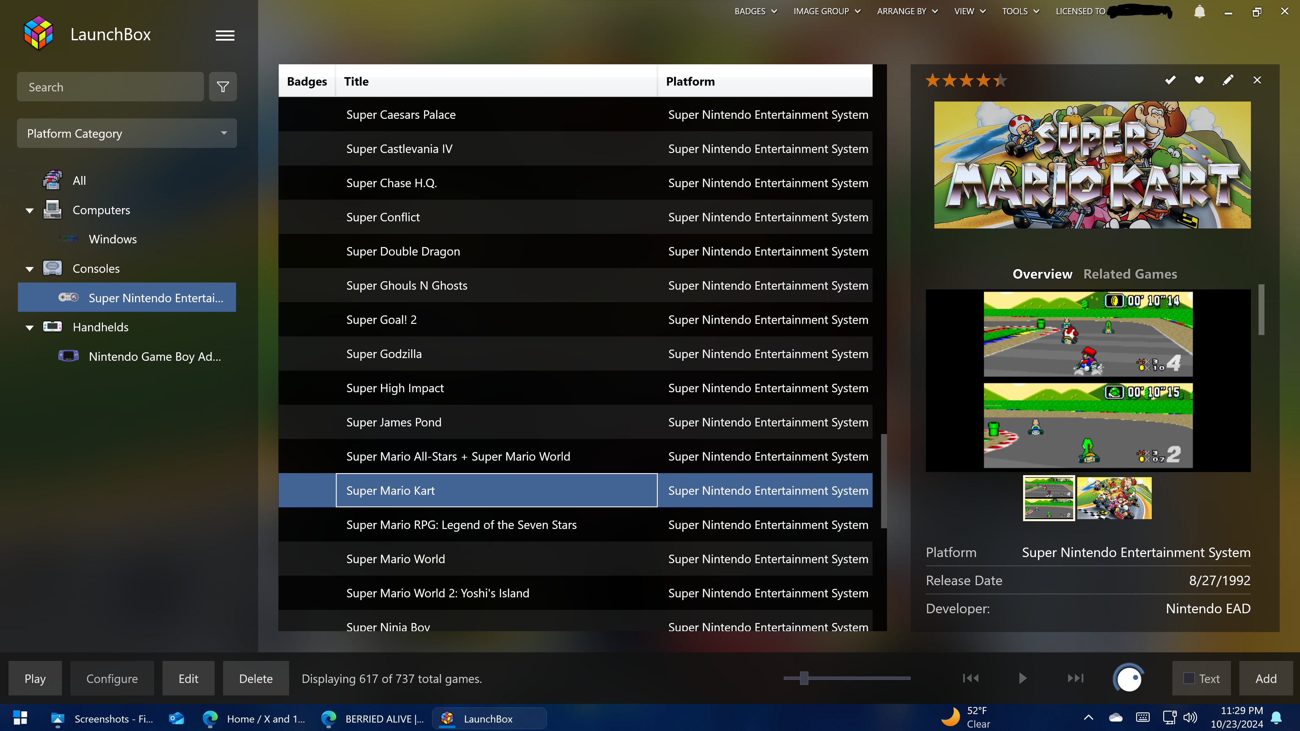Select Super Ghouls N Ghosts row
Viewport: 1300px width, 731px height.
coord(575,285)
